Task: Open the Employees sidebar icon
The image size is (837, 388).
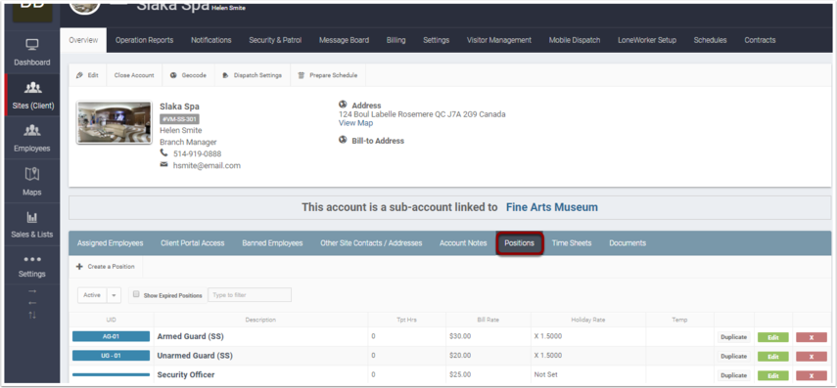Action: click(x=32, y=131)
